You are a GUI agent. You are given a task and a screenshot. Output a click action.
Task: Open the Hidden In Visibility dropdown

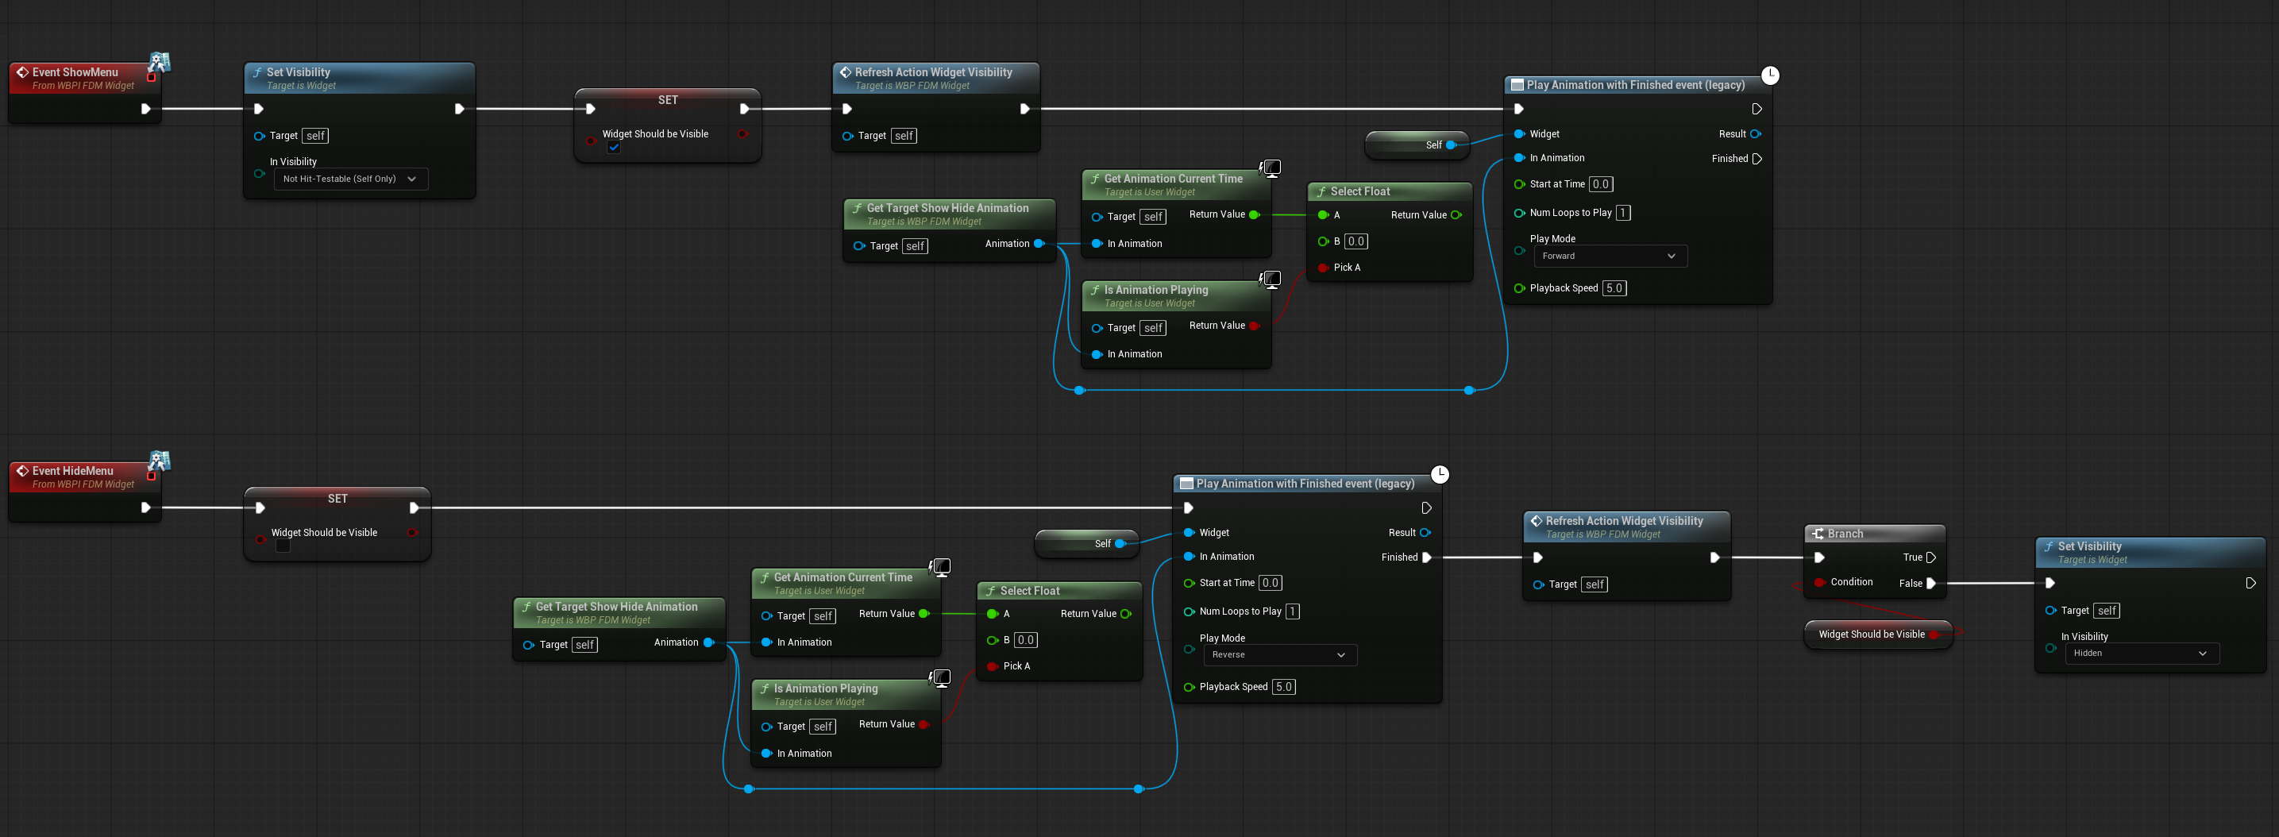(x=2142, y=653)
